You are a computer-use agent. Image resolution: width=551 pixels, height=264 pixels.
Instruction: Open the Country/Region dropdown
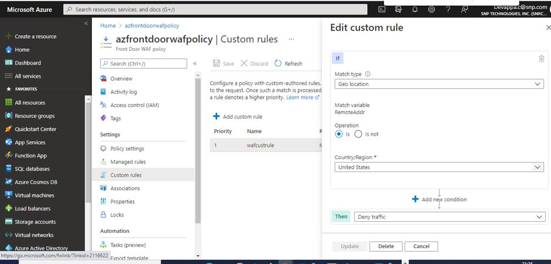click(x=439, y=167)
